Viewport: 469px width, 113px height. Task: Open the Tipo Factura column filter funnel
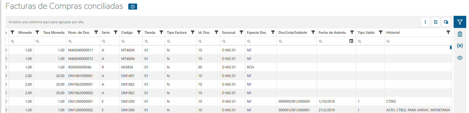[x=193, y=32]
